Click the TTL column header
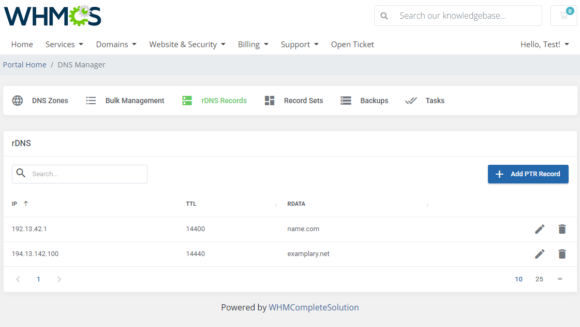580x327 pixels. 191,204
